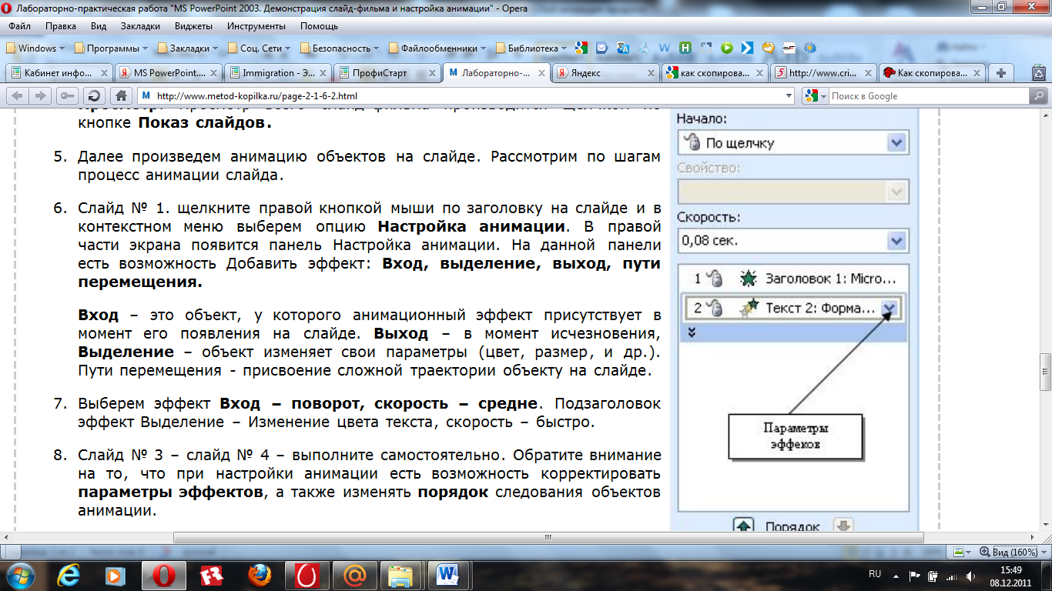The width and height of the screenshot is (1052, 591).
Task: Open Internet Explorer from the taskbar
Action: point(70,575)
